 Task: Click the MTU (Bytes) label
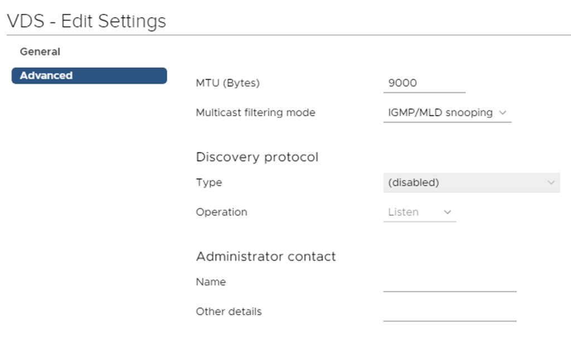[228, 83]
